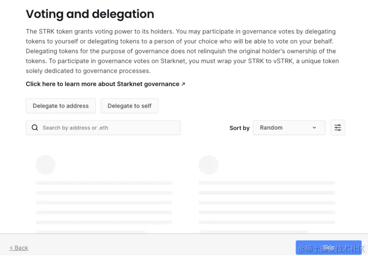Expand the Sort by chevron arrow

(x=314, y=128)
